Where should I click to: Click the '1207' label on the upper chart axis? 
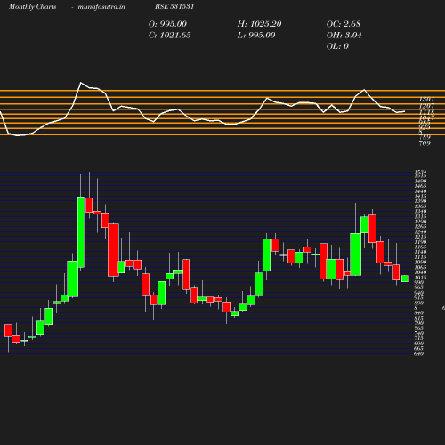click(x=426, y=106)
